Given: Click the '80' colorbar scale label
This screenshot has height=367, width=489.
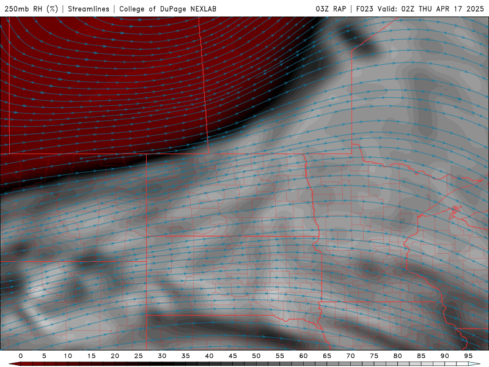Looking at the screenshot, I should pyautogui.click(x=397, y=356).
